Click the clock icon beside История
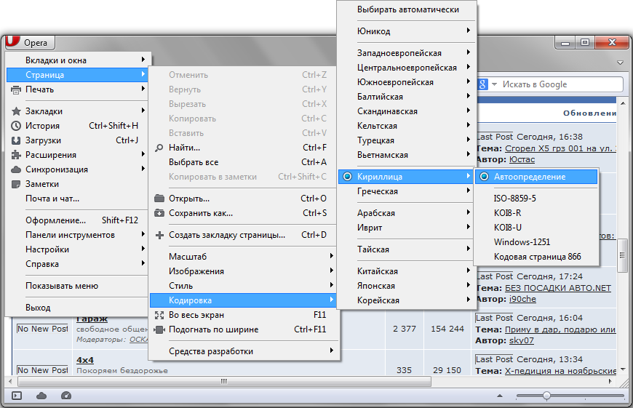This screenshot has height=408, width=633. pyautogui.click(x=16, y=126)
